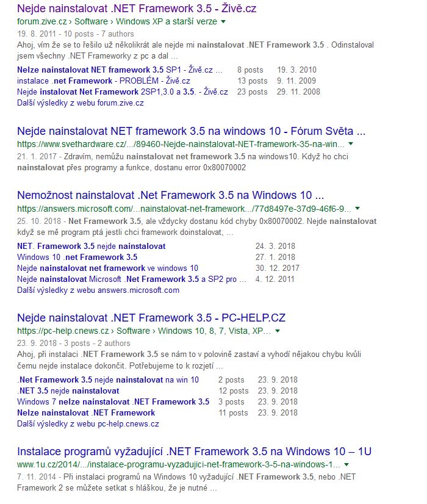Open PC-HELP.CZ result title link

click(151, 317)
